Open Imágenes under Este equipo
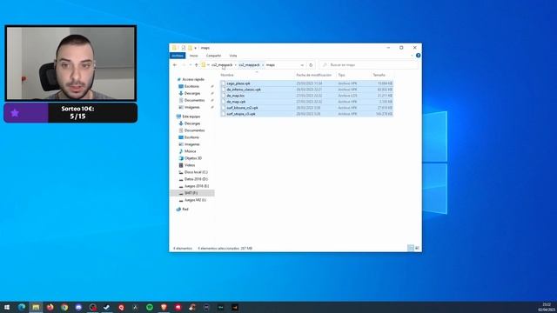Image resolution: width=557 pixels, height=313 pixels. click(x=191, y=144)
